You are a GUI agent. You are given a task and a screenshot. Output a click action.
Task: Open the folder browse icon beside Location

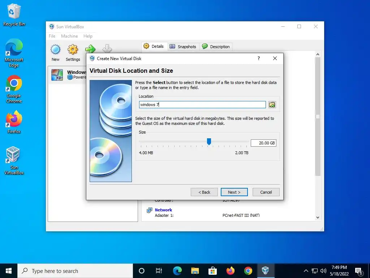[x=272, y=105]
